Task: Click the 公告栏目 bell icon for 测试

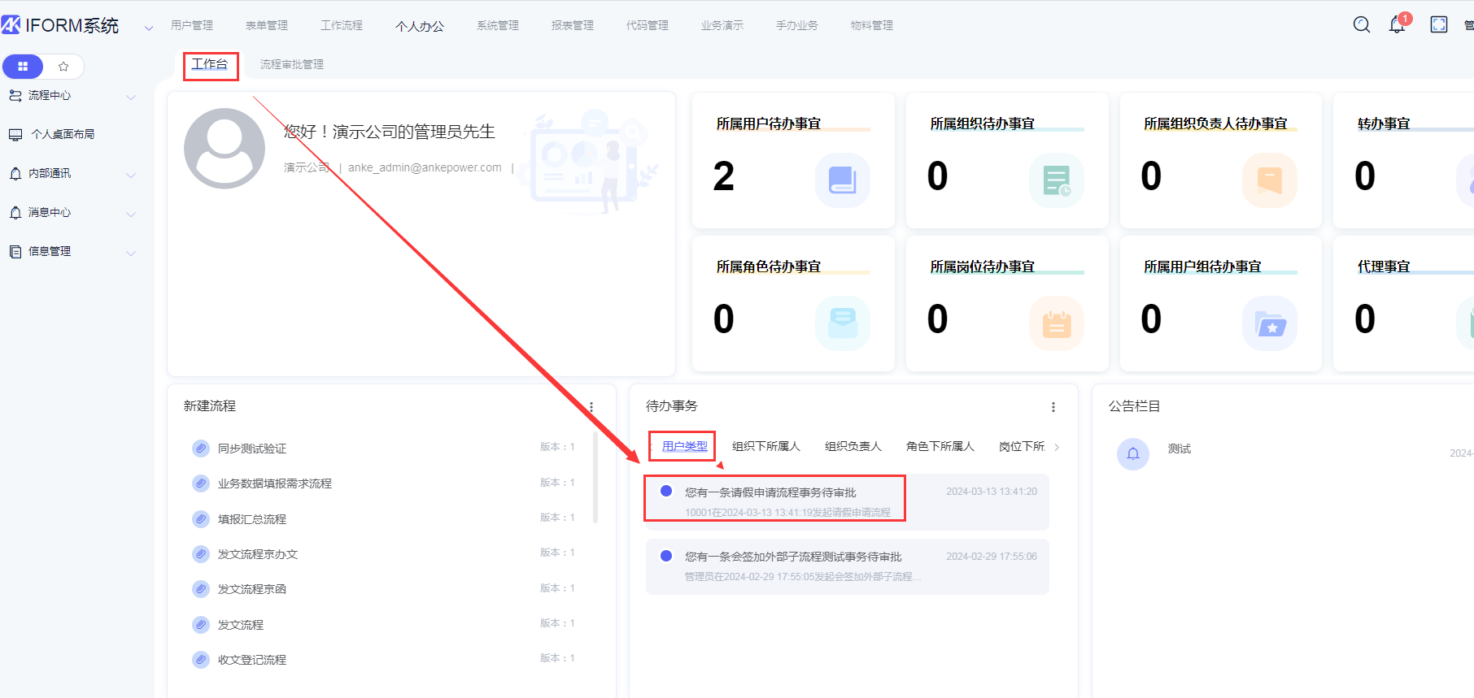Action: pos(1132,453)
